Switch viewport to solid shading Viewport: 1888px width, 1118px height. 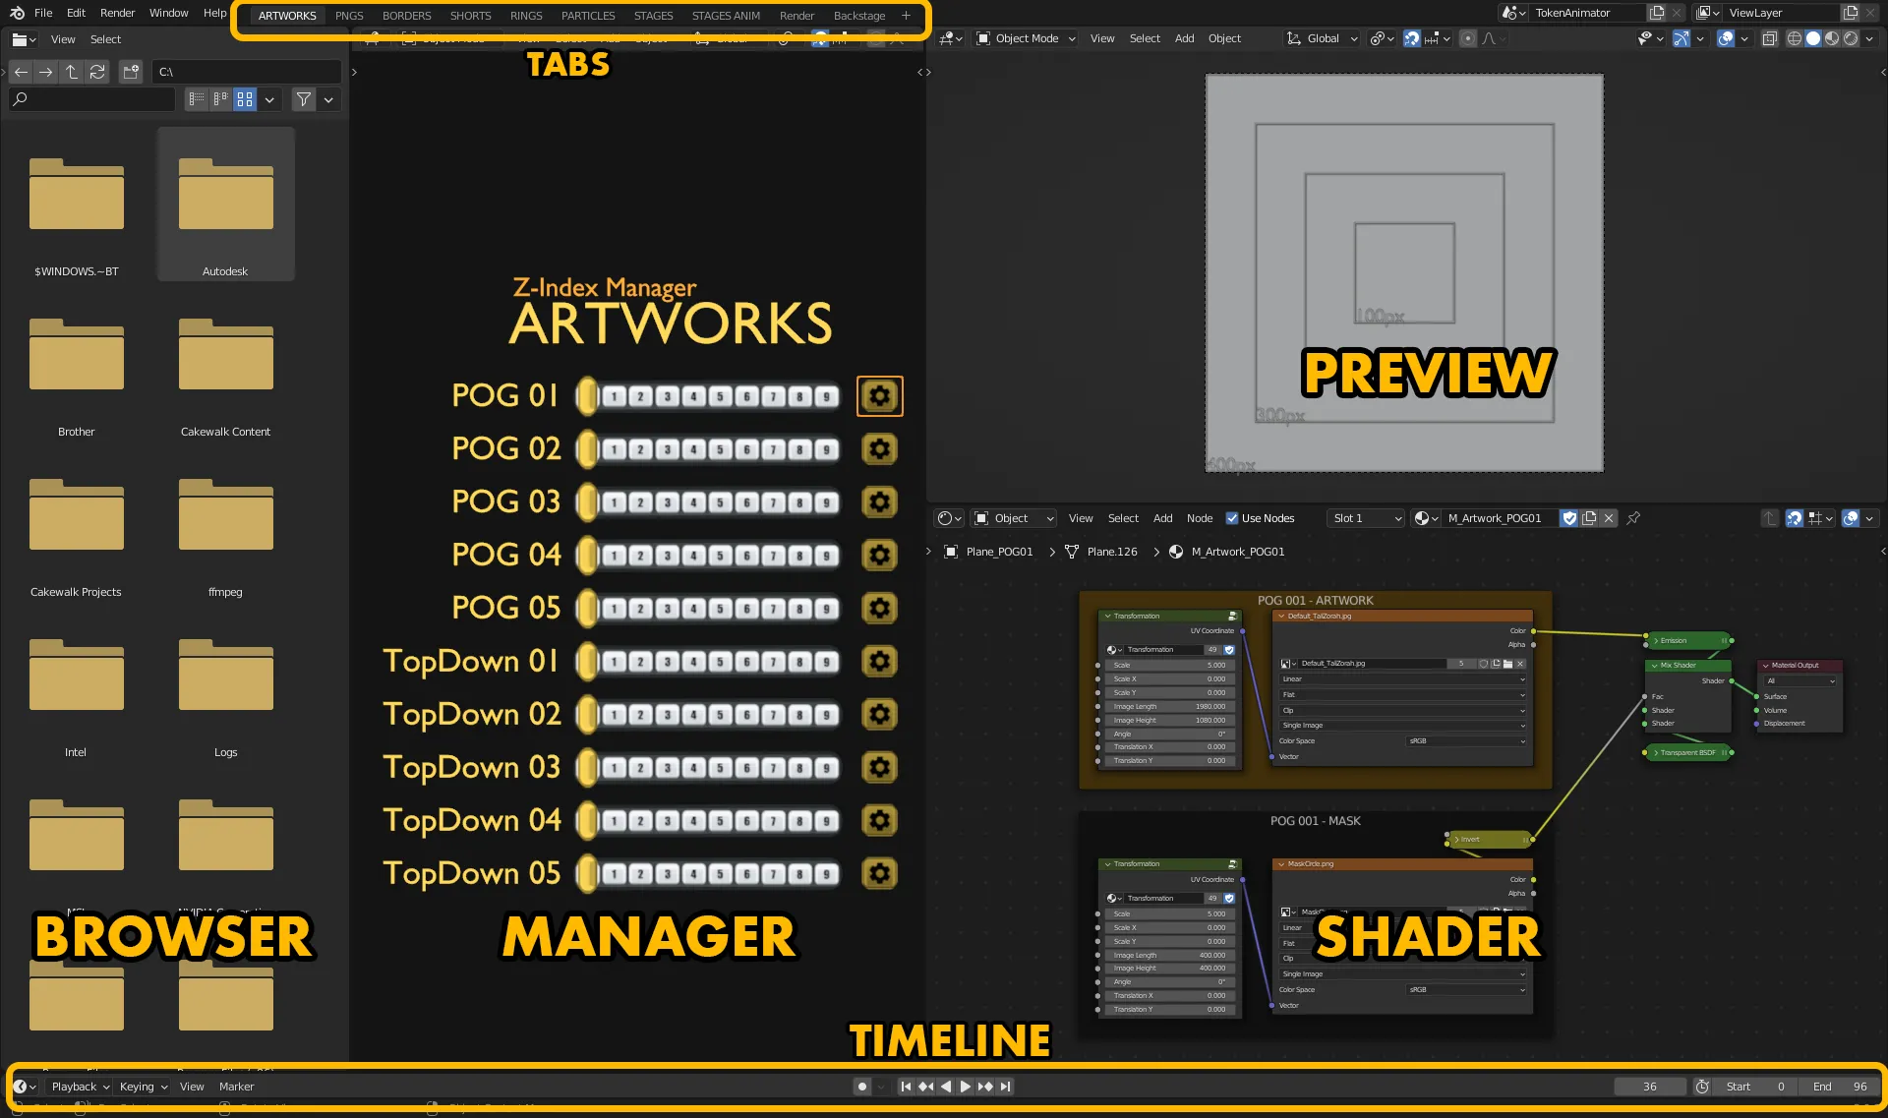pyautogui.click(x=1813, y=38)
